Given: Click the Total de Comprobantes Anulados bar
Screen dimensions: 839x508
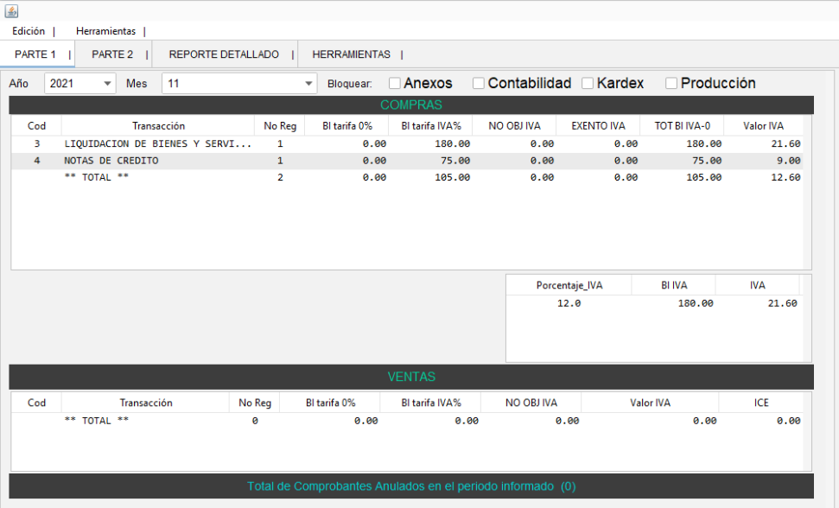Looking at the screenshot, I should [411, 486].
